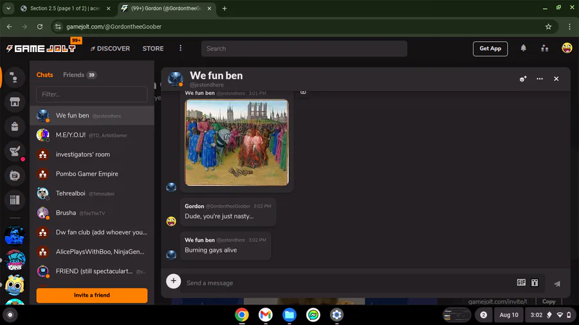Open the Chrome three-dot menu
This screenshot has height=325, width=579.
point(569,26)
